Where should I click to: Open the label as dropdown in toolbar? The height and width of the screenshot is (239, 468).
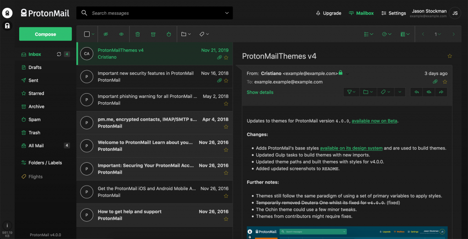(x=204, y=34)
